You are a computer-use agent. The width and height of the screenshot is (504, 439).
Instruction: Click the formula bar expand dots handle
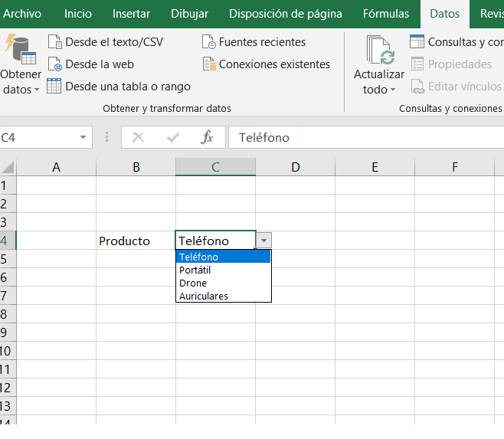[x=106, y=137]
